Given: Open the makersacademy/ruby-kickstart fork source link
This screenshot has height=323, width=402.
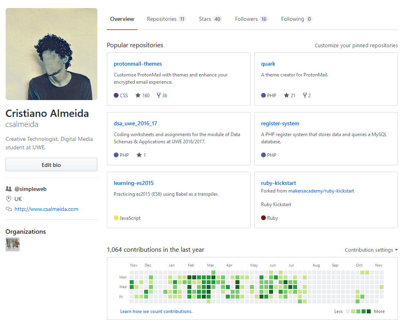Looking at the screenshot, I should point(321,191).
